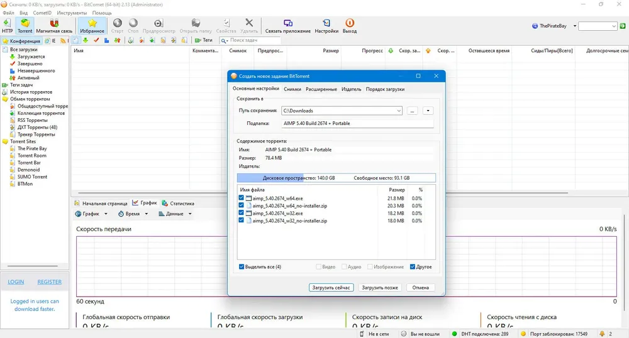Uncheck file aimp_5.40.2674_w32_no-installer.zip
The image size is (629, 338).
[241, 220]
